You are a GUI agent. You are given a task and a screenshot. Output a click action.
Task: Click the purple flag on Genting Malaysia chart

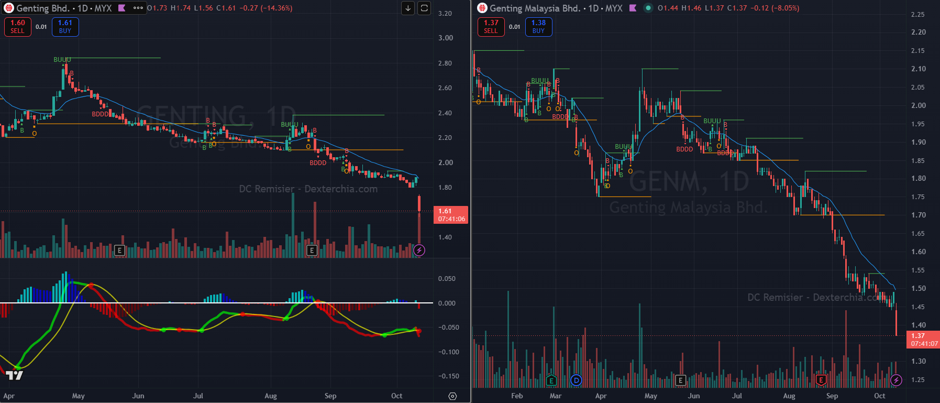633,8
